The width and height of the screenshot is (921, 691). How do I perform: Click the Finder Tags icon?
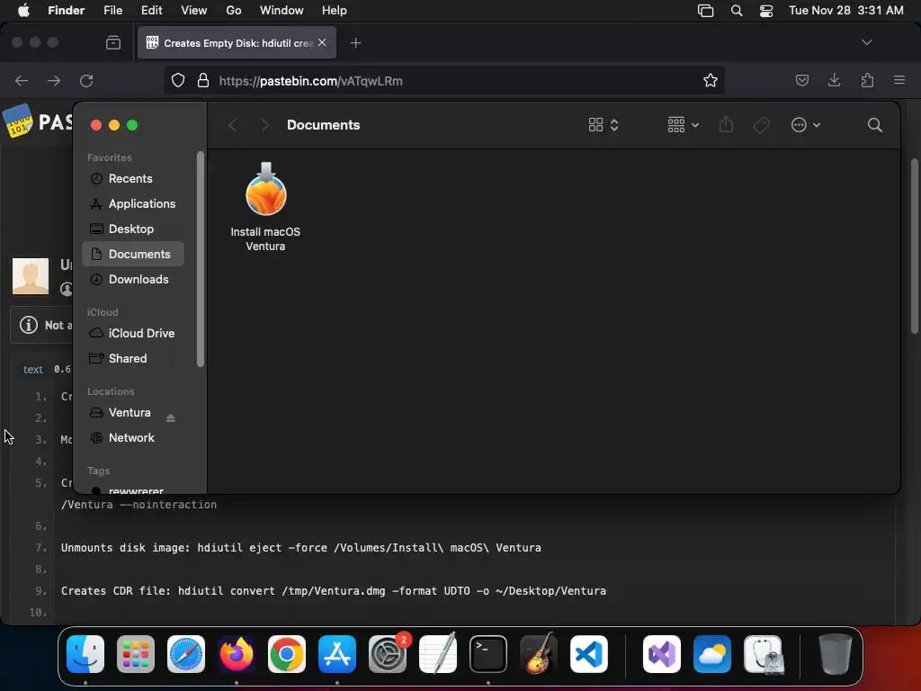point(761,125)
